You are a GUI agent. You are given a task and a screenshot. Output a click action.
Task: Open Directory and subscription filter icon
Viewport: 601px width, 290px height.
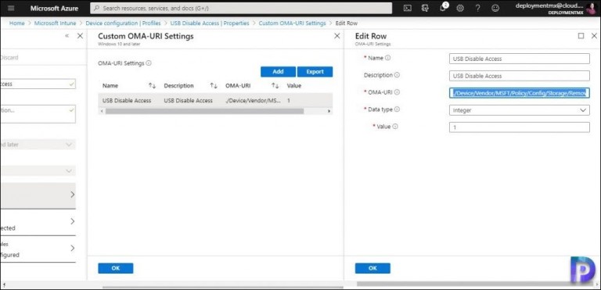coord(425,8)
